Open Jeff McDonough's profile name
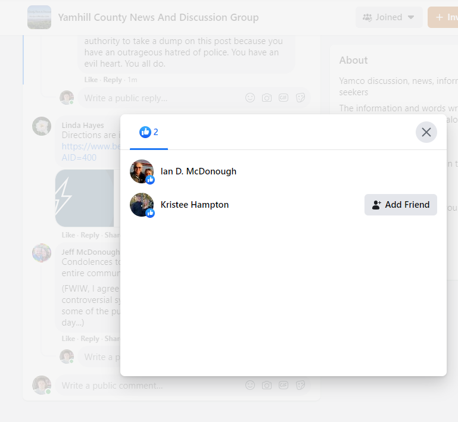The height and width of the screenshot is (422, 458). [x=91, y=252]
